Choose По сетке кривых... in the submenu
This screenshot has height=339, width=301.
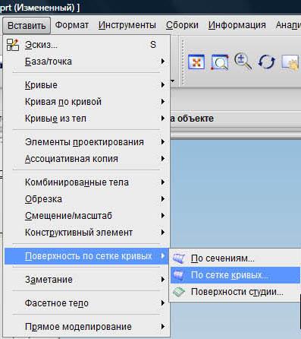tap(235, 275)
